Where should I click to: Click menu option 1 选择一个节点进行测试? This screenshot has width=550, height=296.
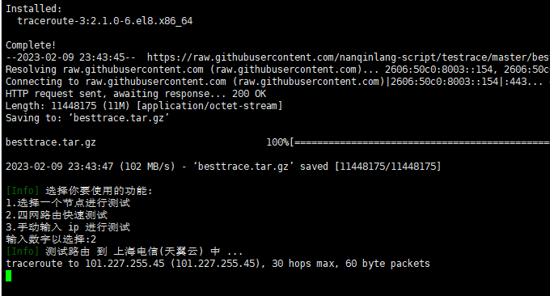68,203
